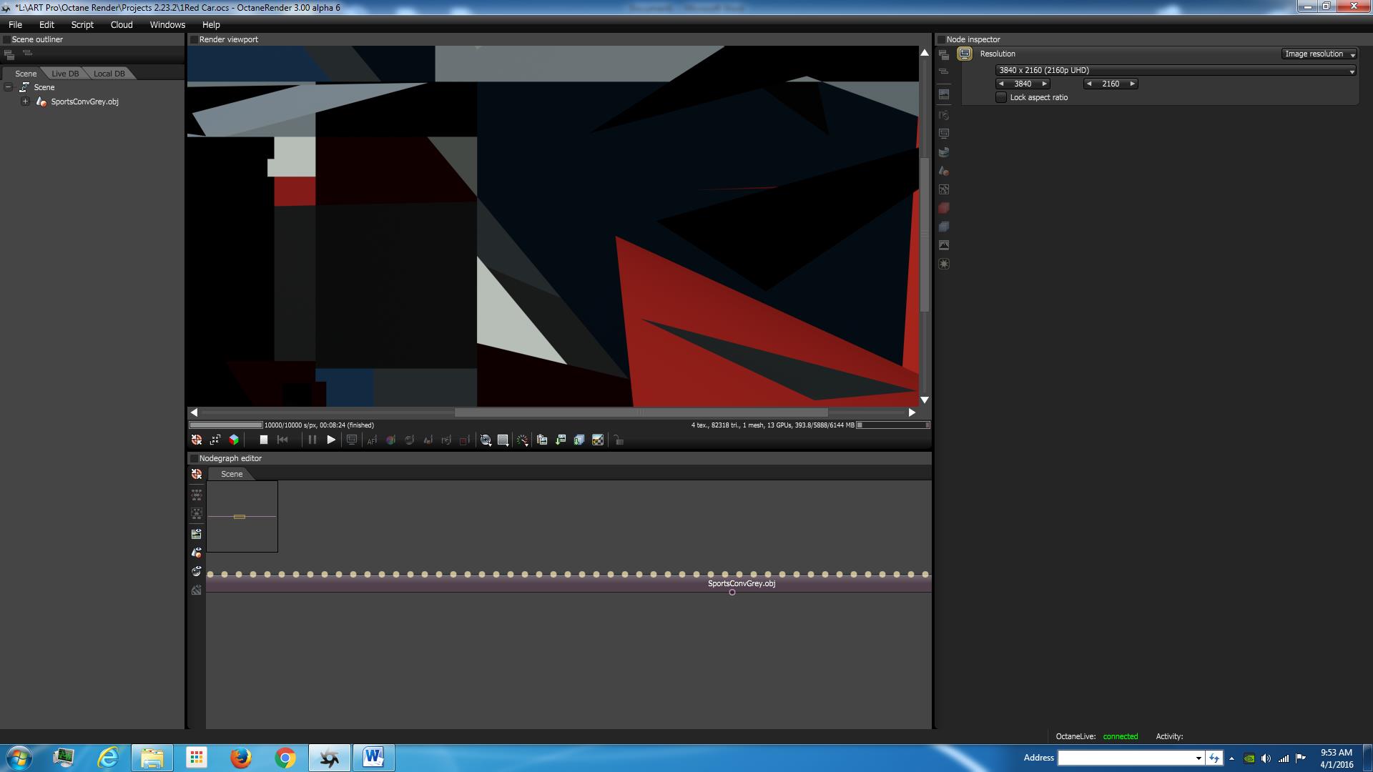Increase width value with right stepper arrow
The image size is (1373, 772).
(x=1044, y=84)
